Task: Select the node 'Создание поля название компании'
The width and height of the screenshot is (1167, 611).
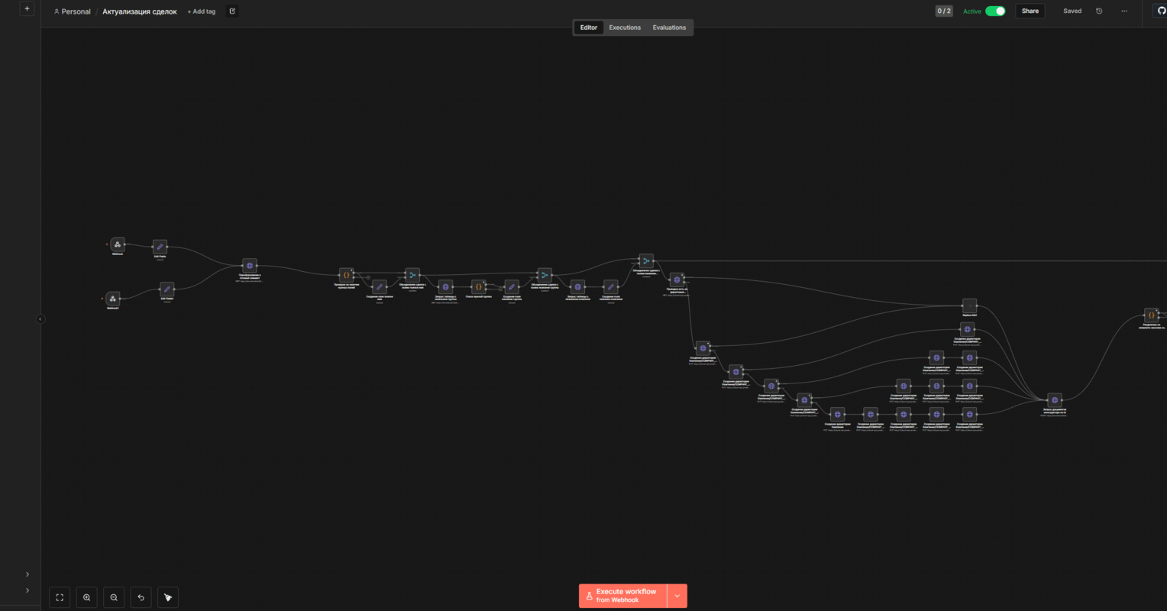Action: click(x=611, y=287)
